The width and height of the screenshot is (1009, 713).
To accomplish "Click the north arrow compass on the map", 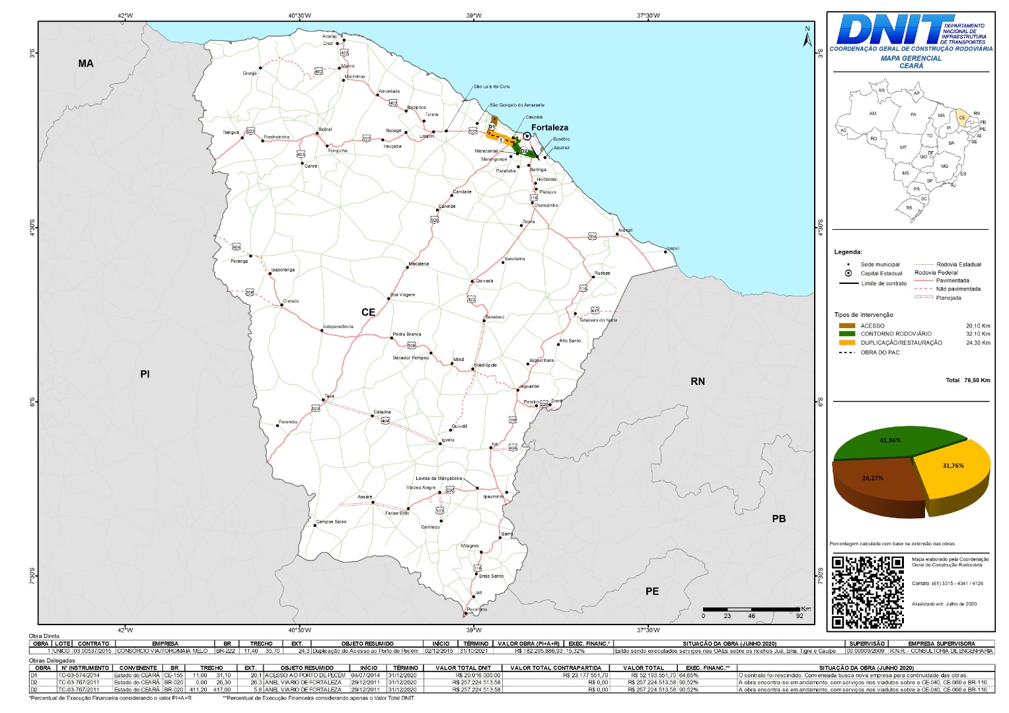I will [807, 37].
